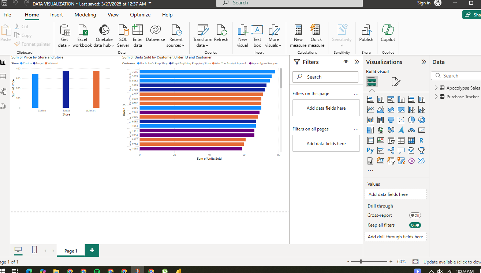Expand the Apocolypse Sales table
The image size is (481, 273).
tap(436, 88)
